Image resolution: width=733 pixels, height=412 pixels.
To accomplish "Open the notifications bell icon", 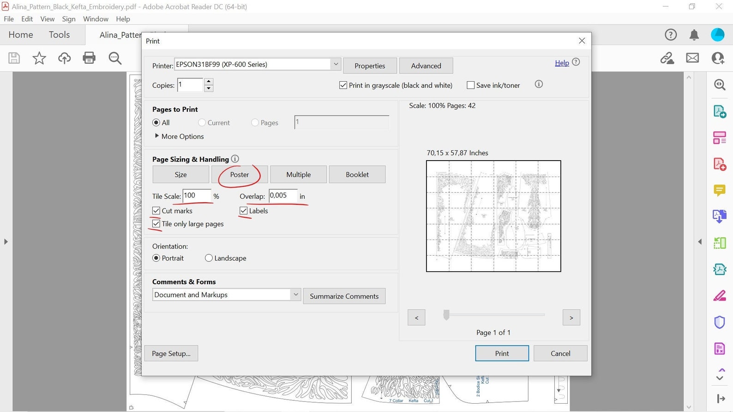I will pos(694,35).
